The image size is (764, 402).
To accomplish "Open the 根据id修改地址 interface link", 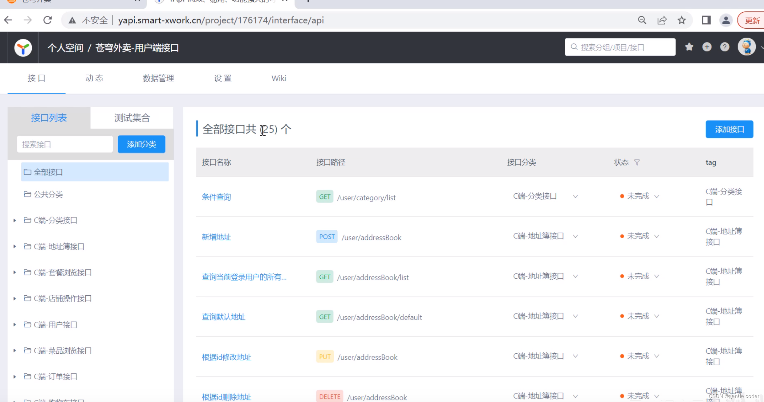I will click(226, 357).
